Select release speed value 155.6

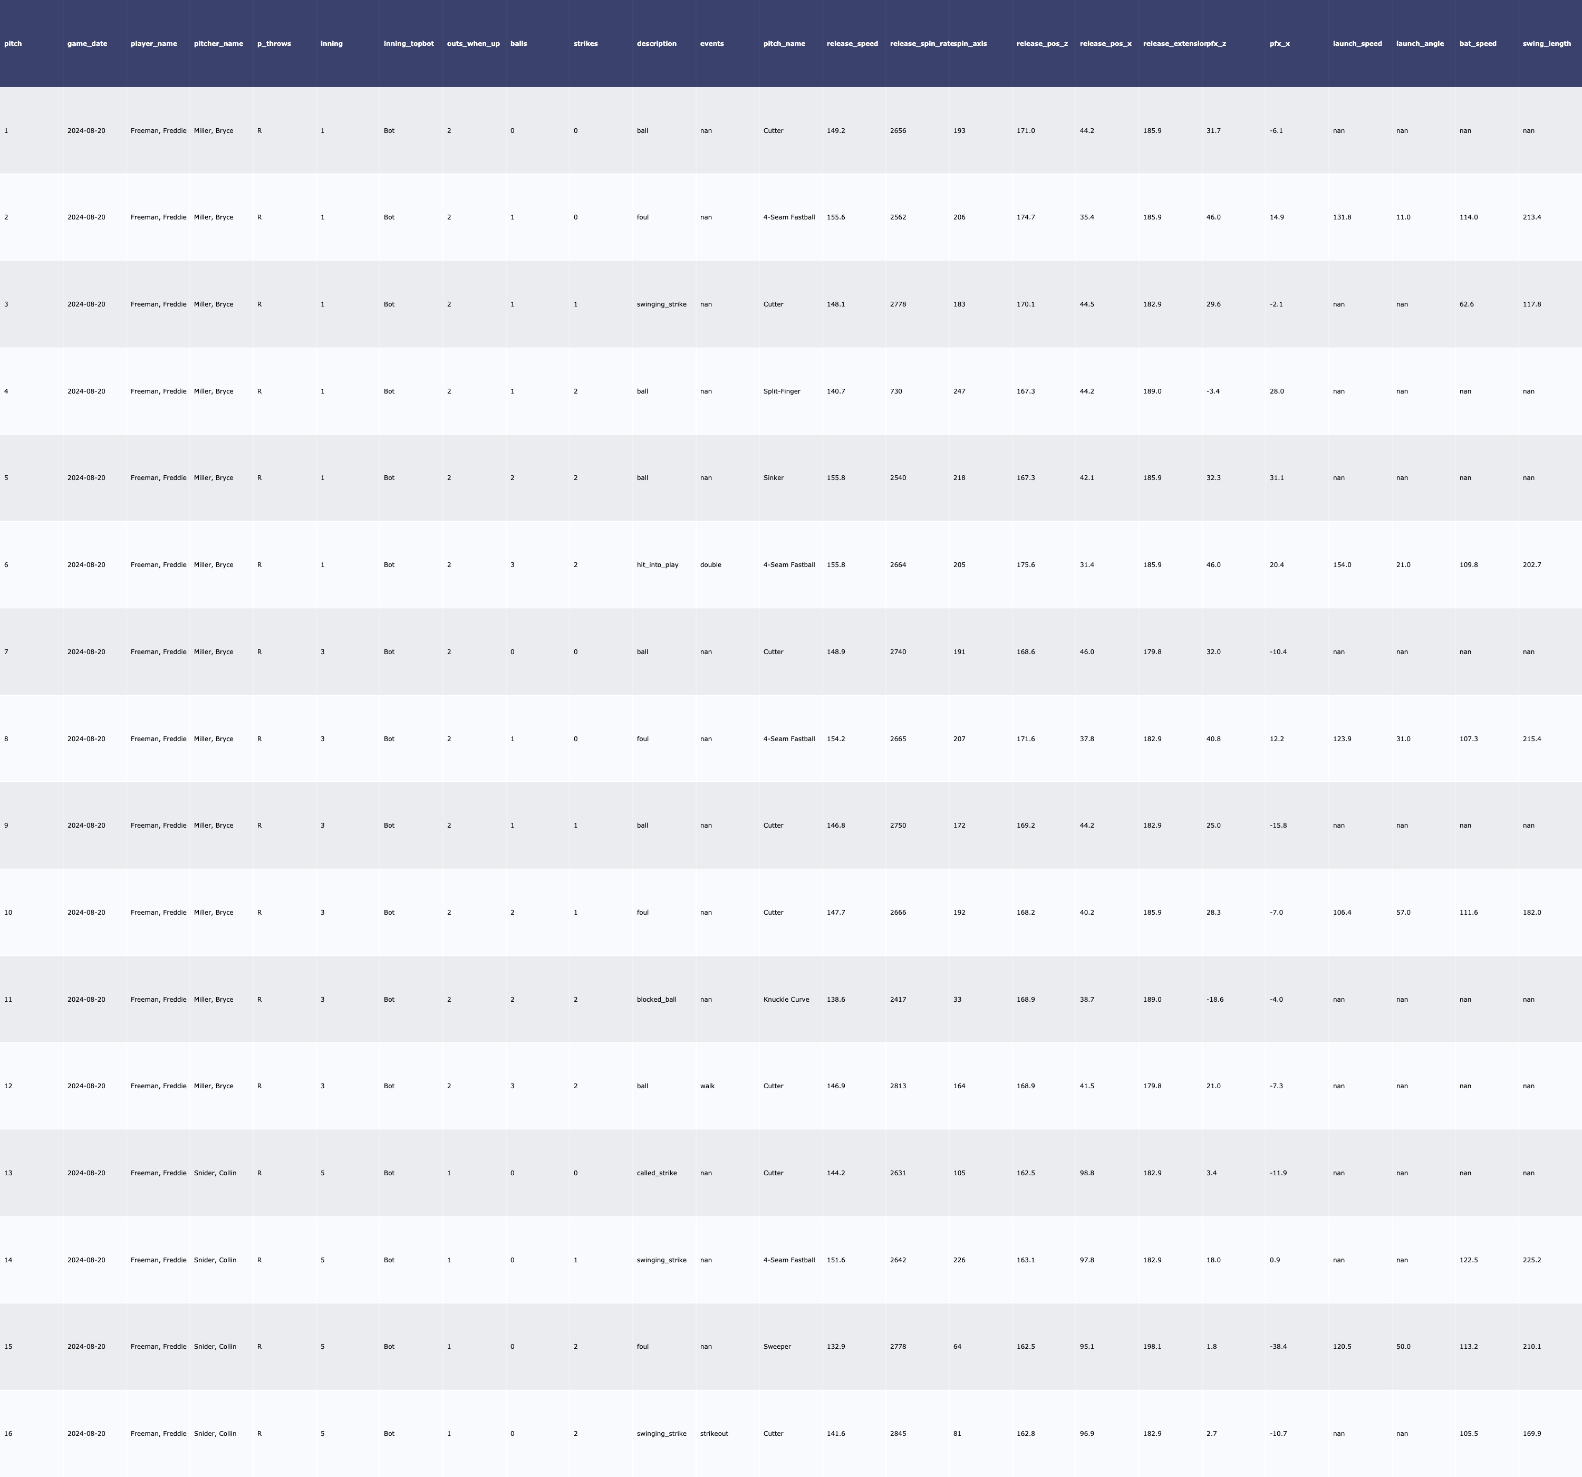click(x=836, y=217)
